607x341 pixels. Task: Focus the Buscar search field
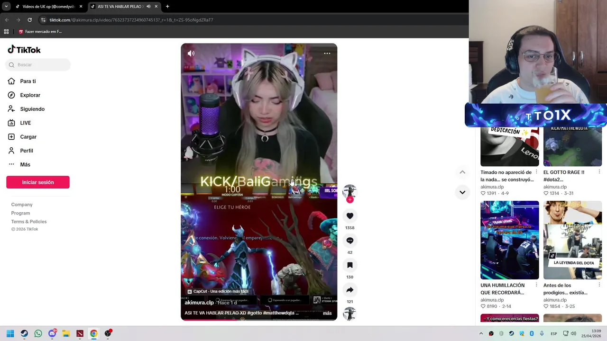tap(38, 65)
